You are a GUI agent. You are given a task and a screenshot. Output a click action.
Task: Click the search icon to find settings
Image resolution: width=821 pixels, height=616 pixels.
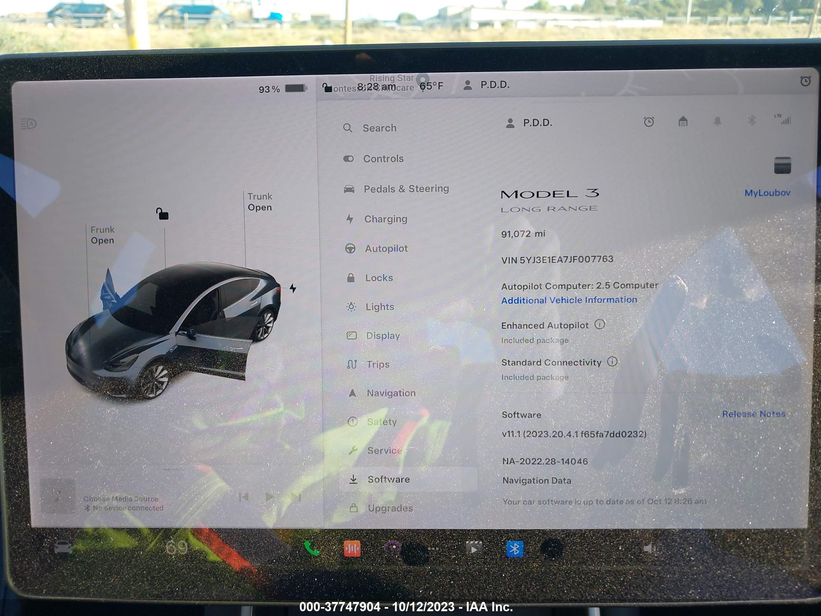tap(347, 128)
